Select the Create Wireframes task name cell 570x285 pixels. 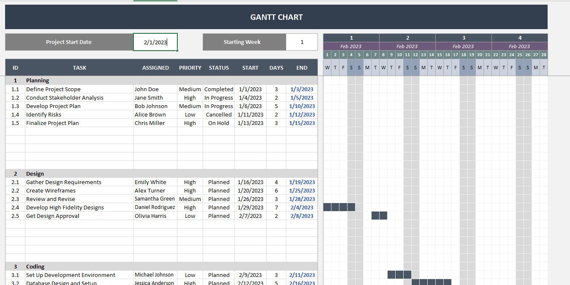[51, 190]
